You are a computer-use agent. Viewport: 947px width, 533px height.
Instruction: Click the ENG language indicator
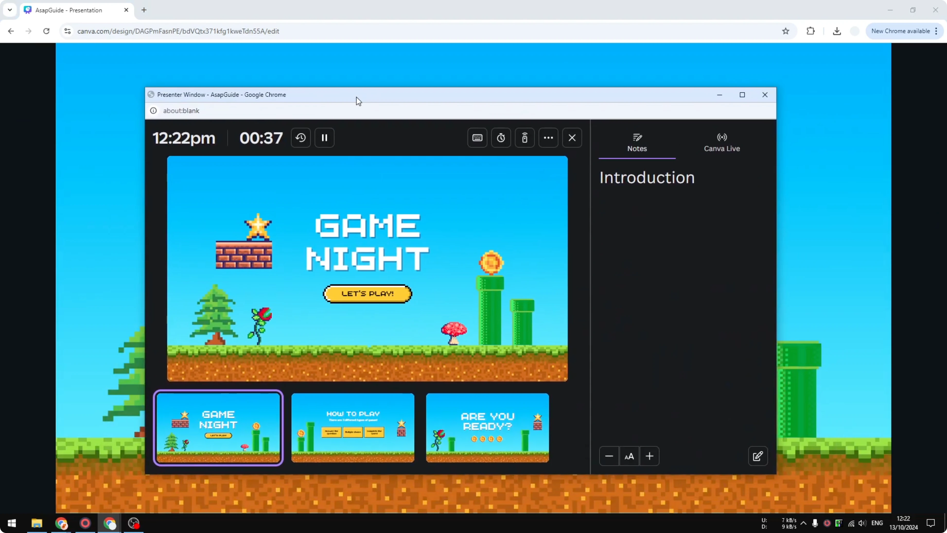pos(877,523)
